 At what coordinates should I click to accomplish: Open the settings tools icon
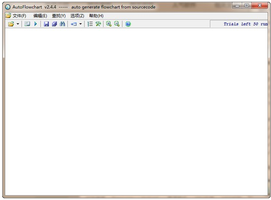98,24
